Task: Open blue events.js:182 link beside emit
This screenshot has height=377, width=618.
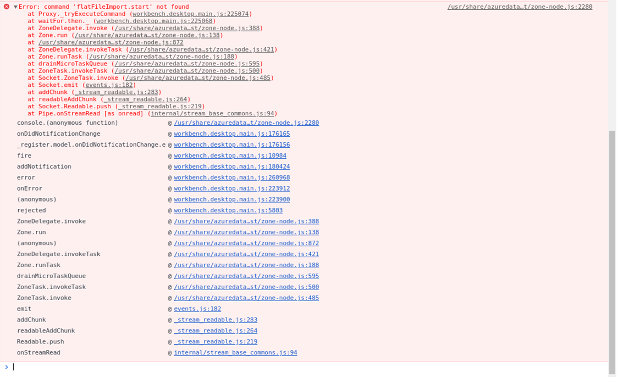Action: click(197, 309)
